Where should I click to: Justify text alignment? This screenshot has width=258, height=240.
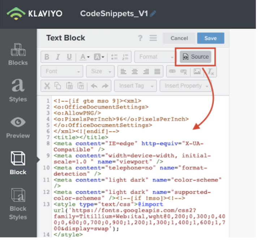[x=157, y=72]
